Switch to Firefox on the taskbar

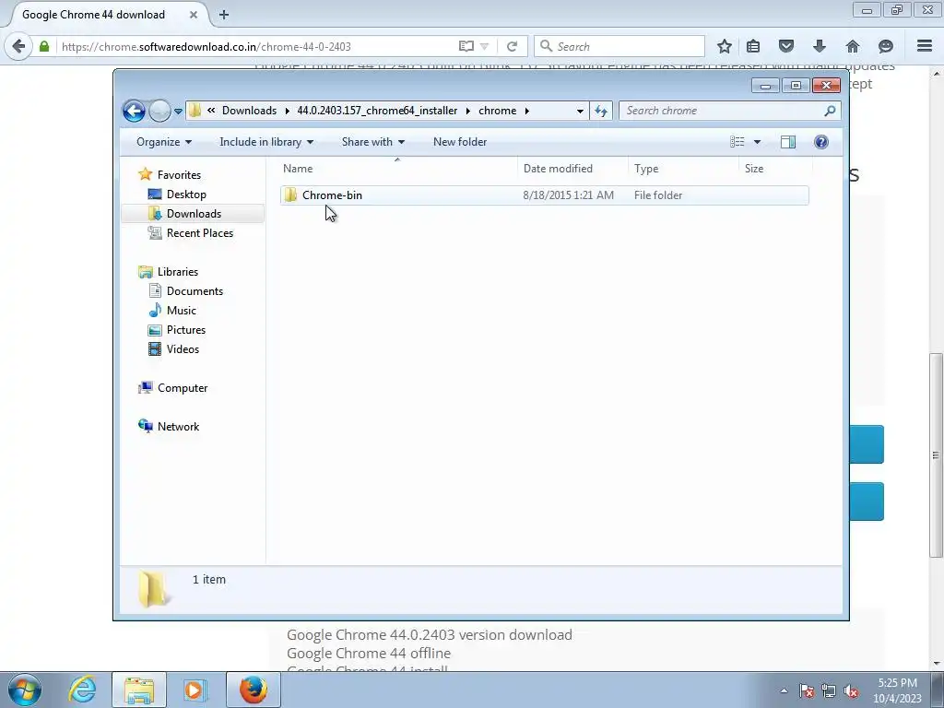(x=253, y=690)
